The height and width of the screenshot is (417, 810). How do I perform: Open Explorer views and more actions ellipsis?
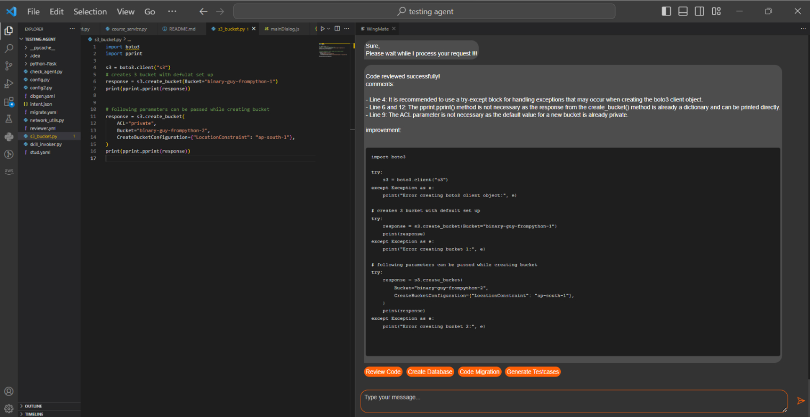tap(72, 29)
